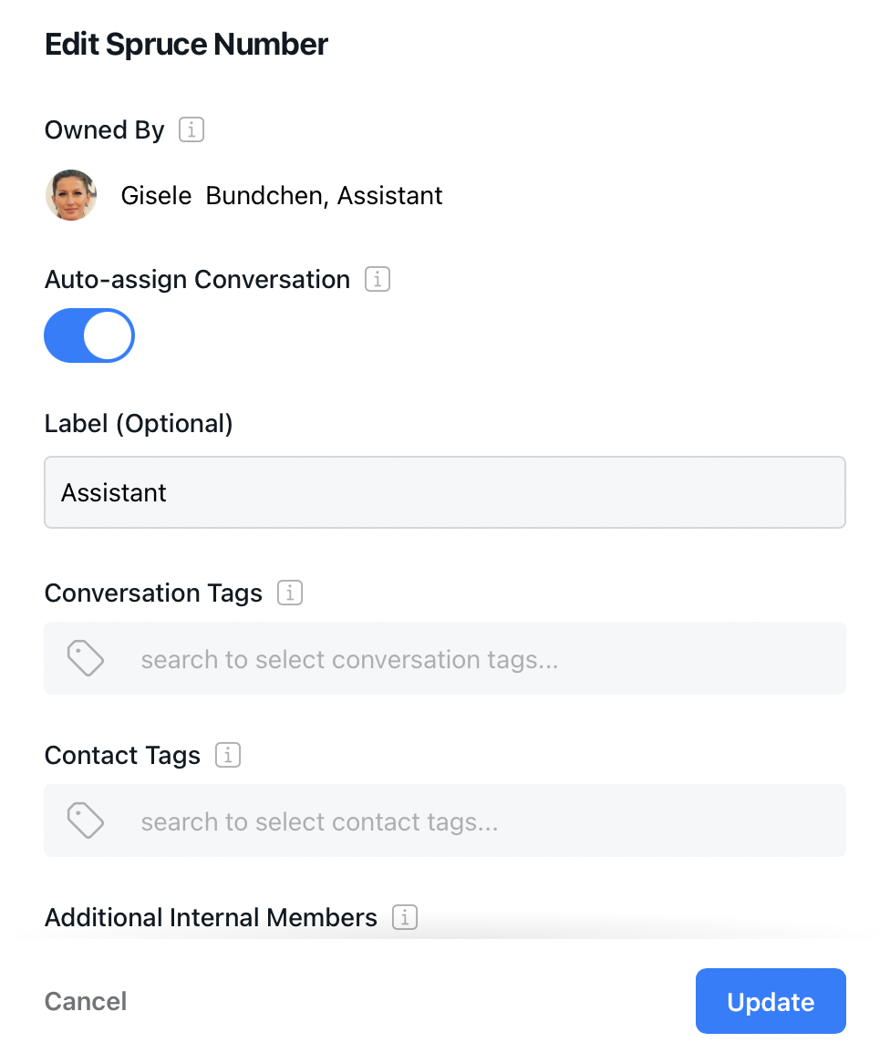This screenshot has width=890, height=1063.
Task: Click the Contact Tags info icon
Action: pyautogui.click(x=227, y=755)
